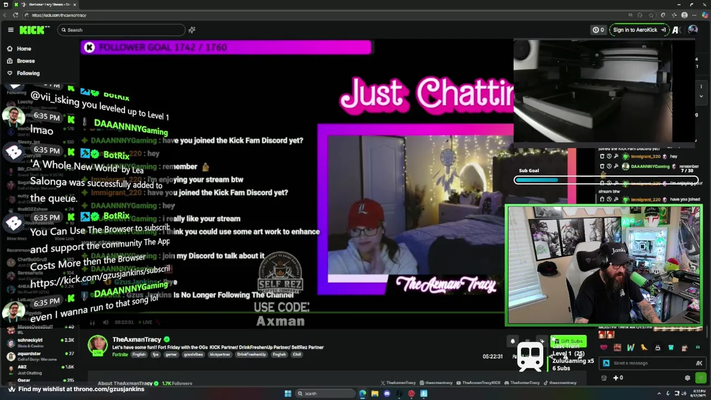Screen dimensions: 711x400
Task: Go to Home in sidebar
Action: [x=19, y=49]
